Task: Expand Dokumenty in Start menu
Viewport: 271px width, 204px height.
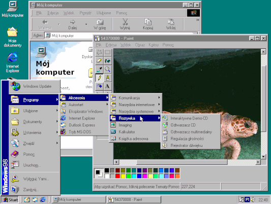Action: click(34, 122)
